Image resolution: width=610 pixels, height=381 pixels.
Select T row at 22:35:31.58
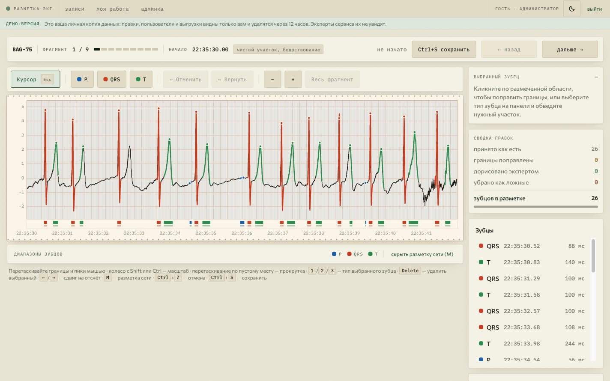point(532,295)
